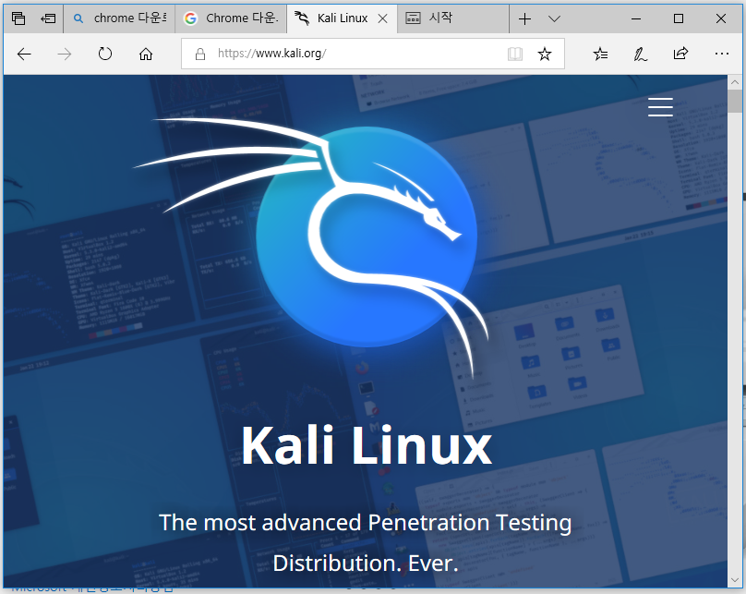Expand the tab preview chevron

pyautogui.click(x=554, y=18)
